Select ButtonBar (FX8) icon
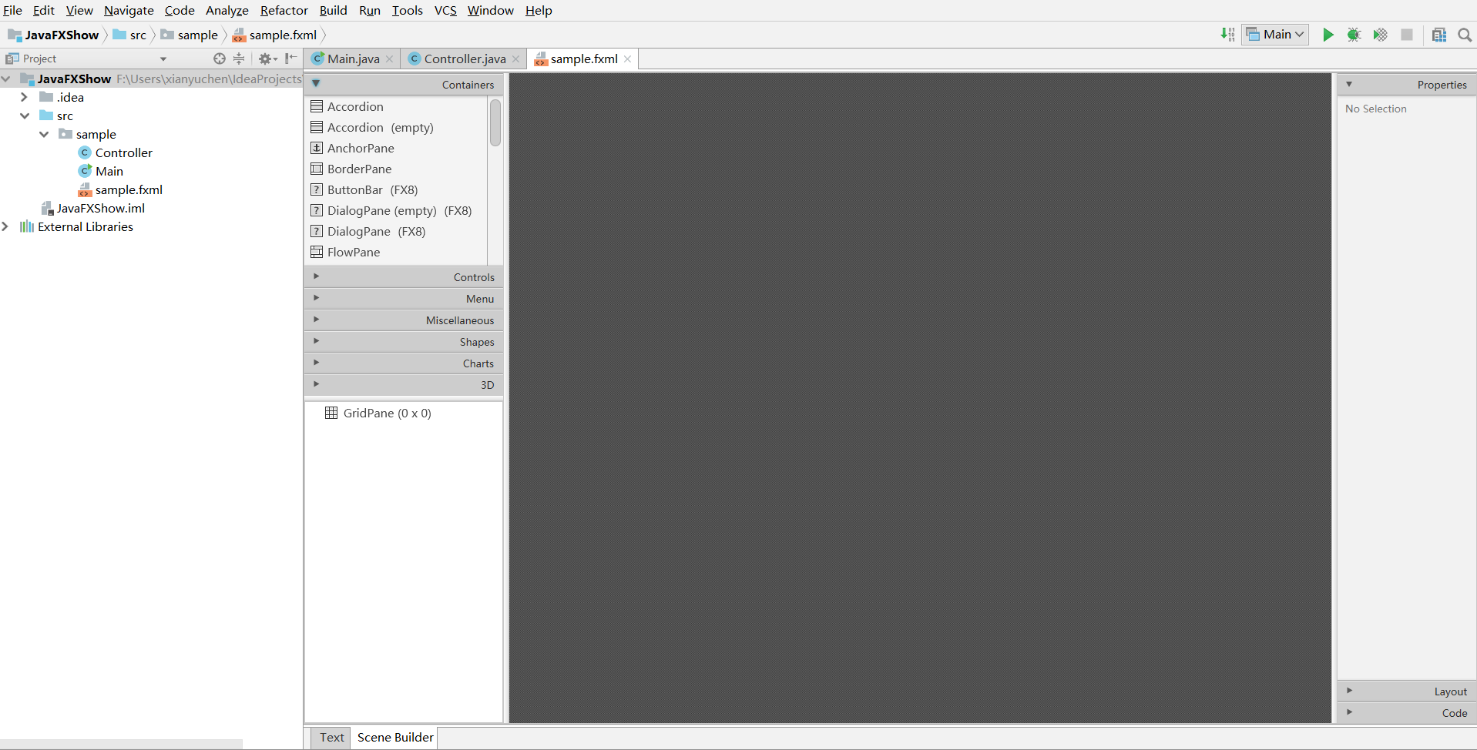The image size is (1477, 750). [317, 189]
